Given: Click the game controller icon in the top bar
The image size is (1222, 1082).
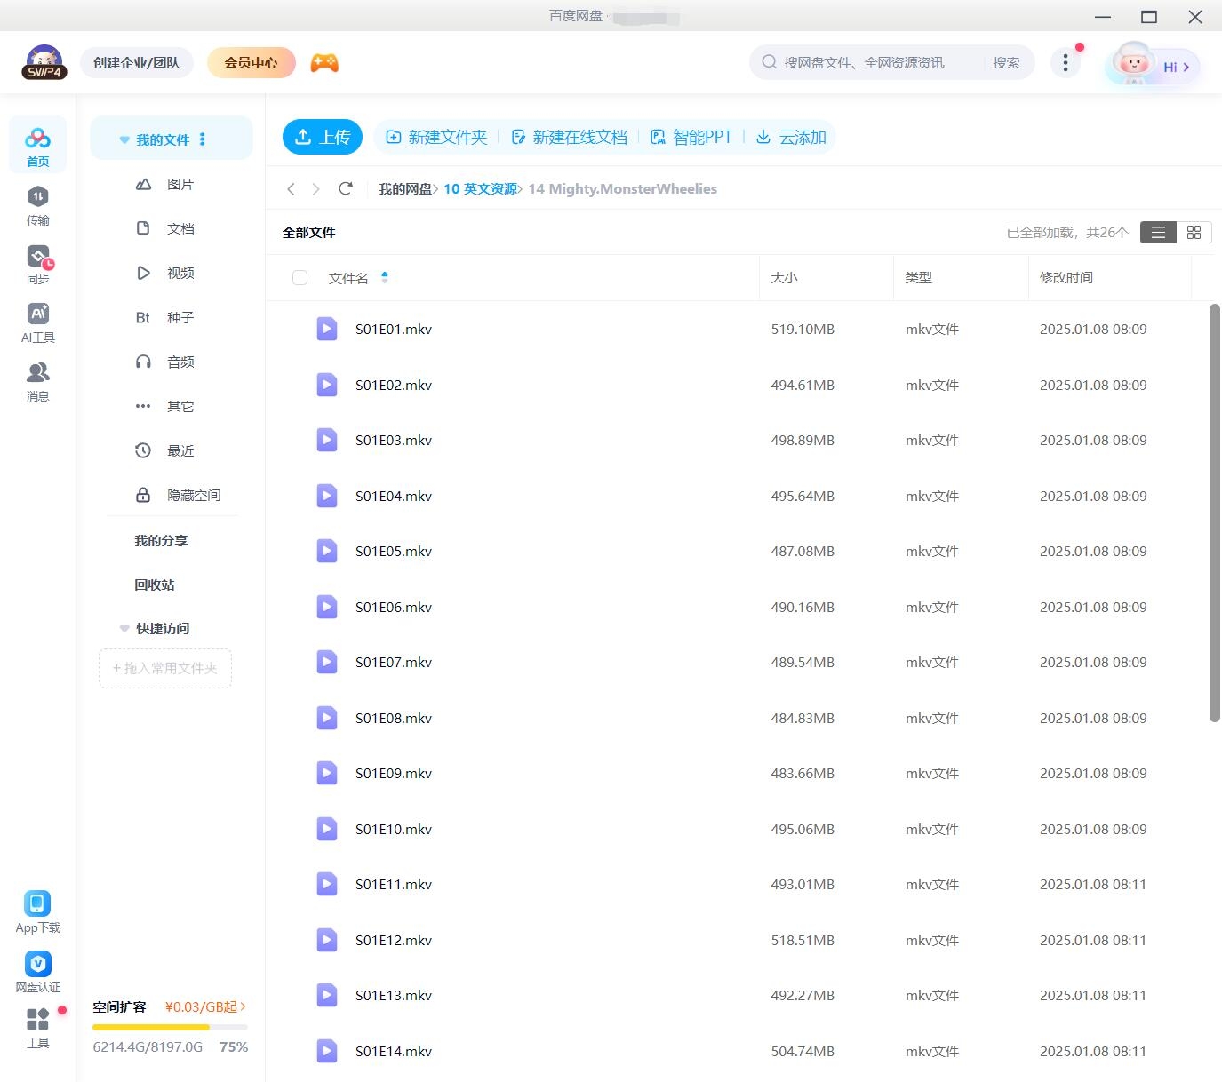Looking at the screenshot, I should pos(323,62).
